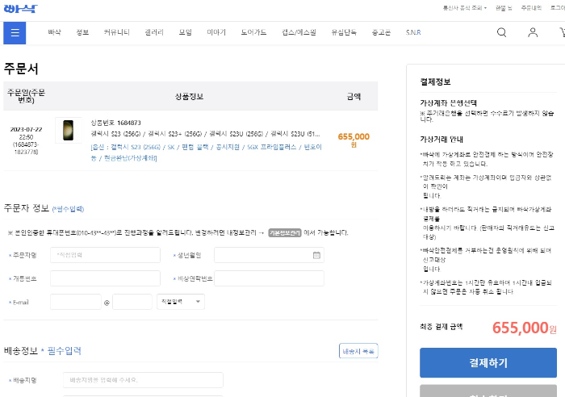Open the calendar icon in 생년월일 field

316,255
